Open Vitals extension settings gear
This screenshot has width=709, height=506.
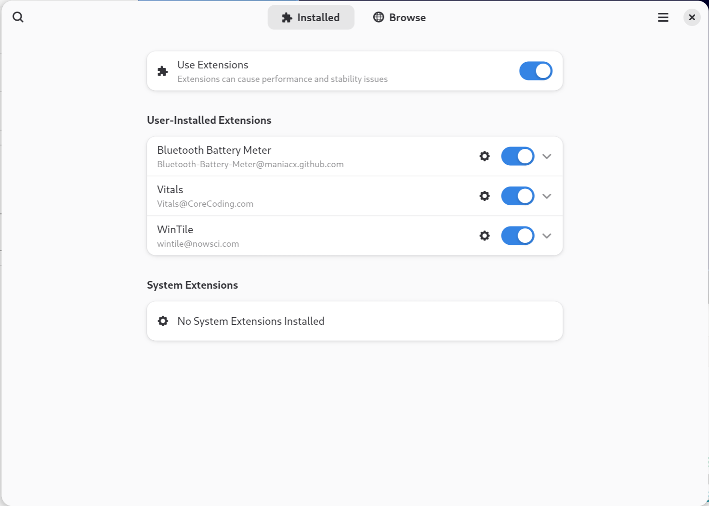coord(485,196)
